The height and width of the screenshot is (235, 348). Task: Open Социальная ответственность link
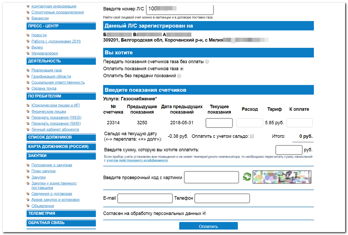[x=58, y=82]
